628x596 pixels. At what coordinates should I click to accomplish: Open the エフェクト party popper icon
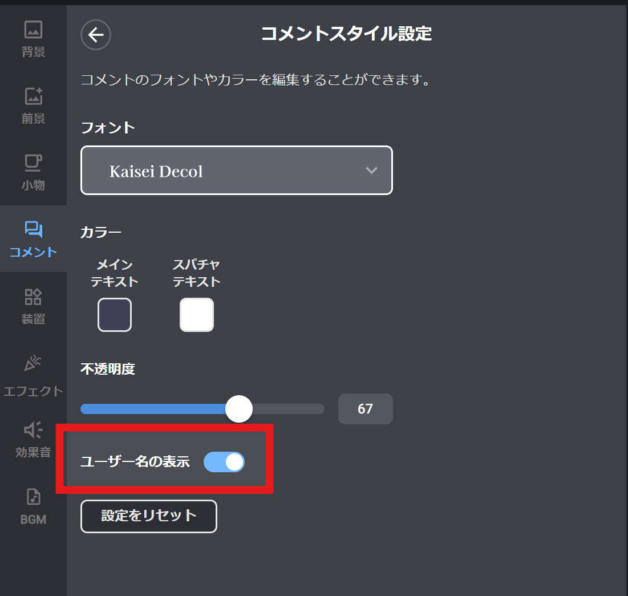(33, 363)
